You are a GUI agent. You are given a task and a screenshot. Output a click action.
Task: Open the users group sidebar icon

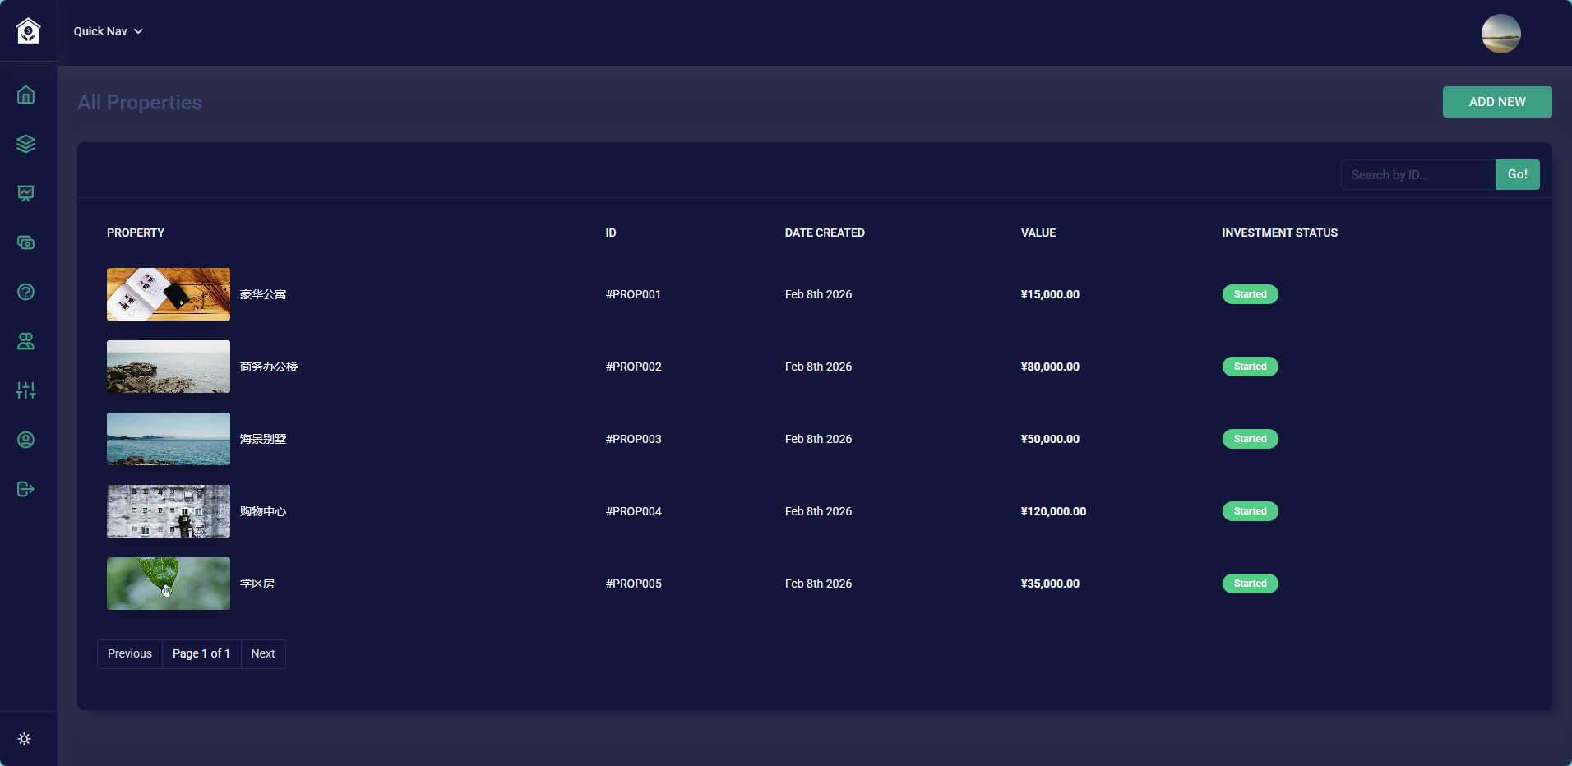tap(26, 341)
